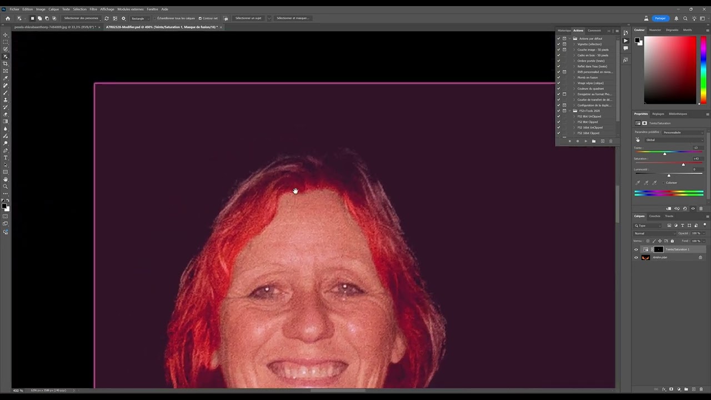Clip adjustment to layer icon in Properties
Screen dimensions: 711x400
click(669, 209)
